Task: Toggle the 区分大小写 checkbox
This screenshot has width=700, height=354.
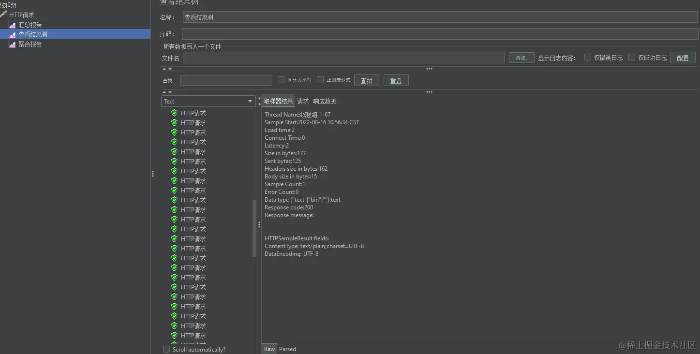Action: coord(281,80)
